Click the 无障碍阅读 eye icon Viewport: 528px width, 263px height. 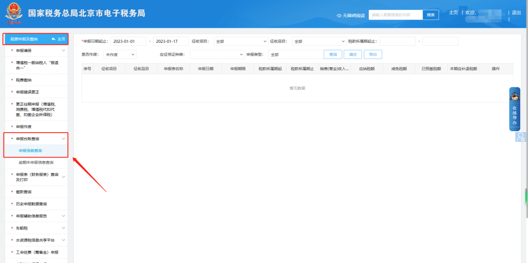[339, 16]
